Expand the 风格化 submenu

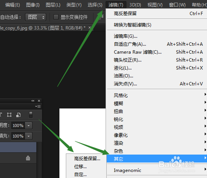[x=157, y=95]
